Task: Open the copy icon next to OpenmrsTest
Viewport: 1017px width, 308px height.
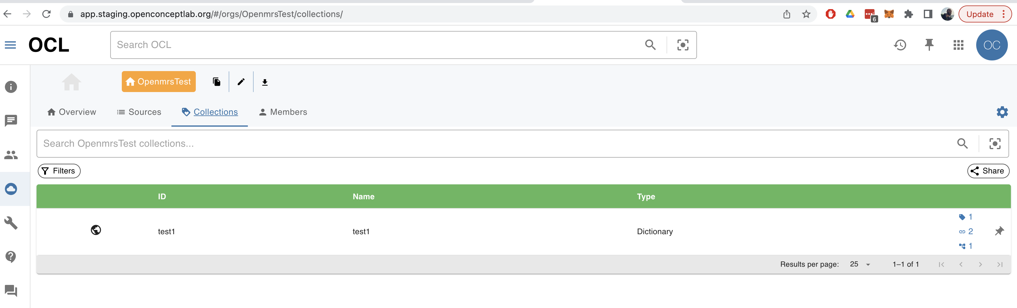Action: pyautogui.click(x=216, y=81)
